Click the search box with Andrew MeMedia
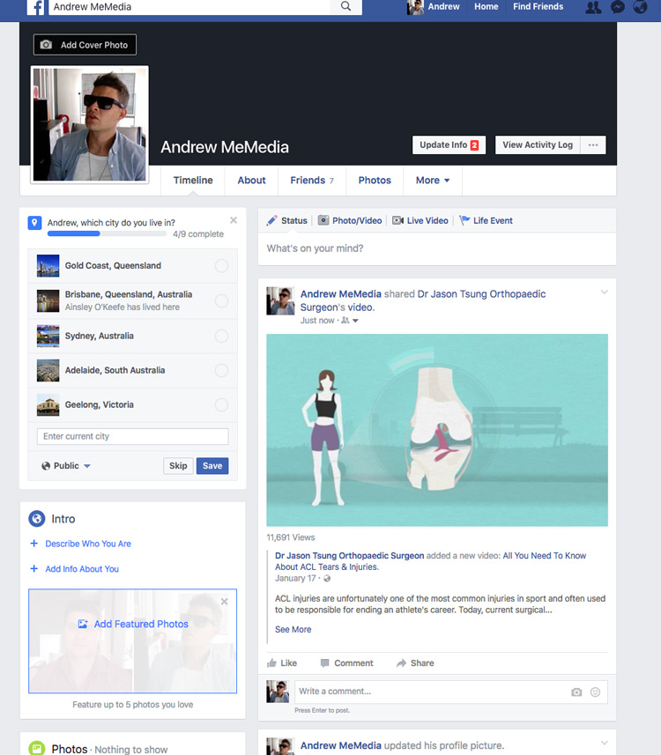 191,7
